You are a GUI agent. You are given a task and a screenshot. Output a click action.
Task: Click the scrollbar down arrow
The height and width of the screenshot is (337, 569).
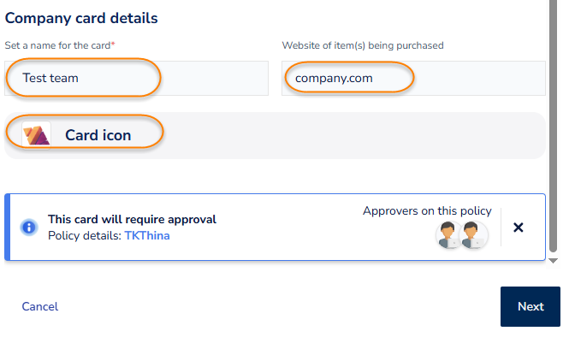pyautogui.click(x=553, y=261)
